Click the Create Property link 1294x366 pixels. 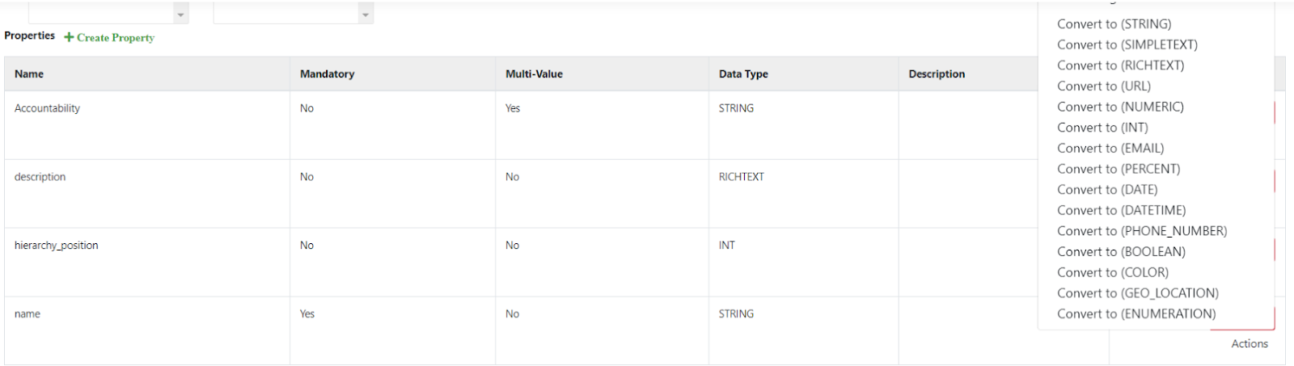click(116, 37)
